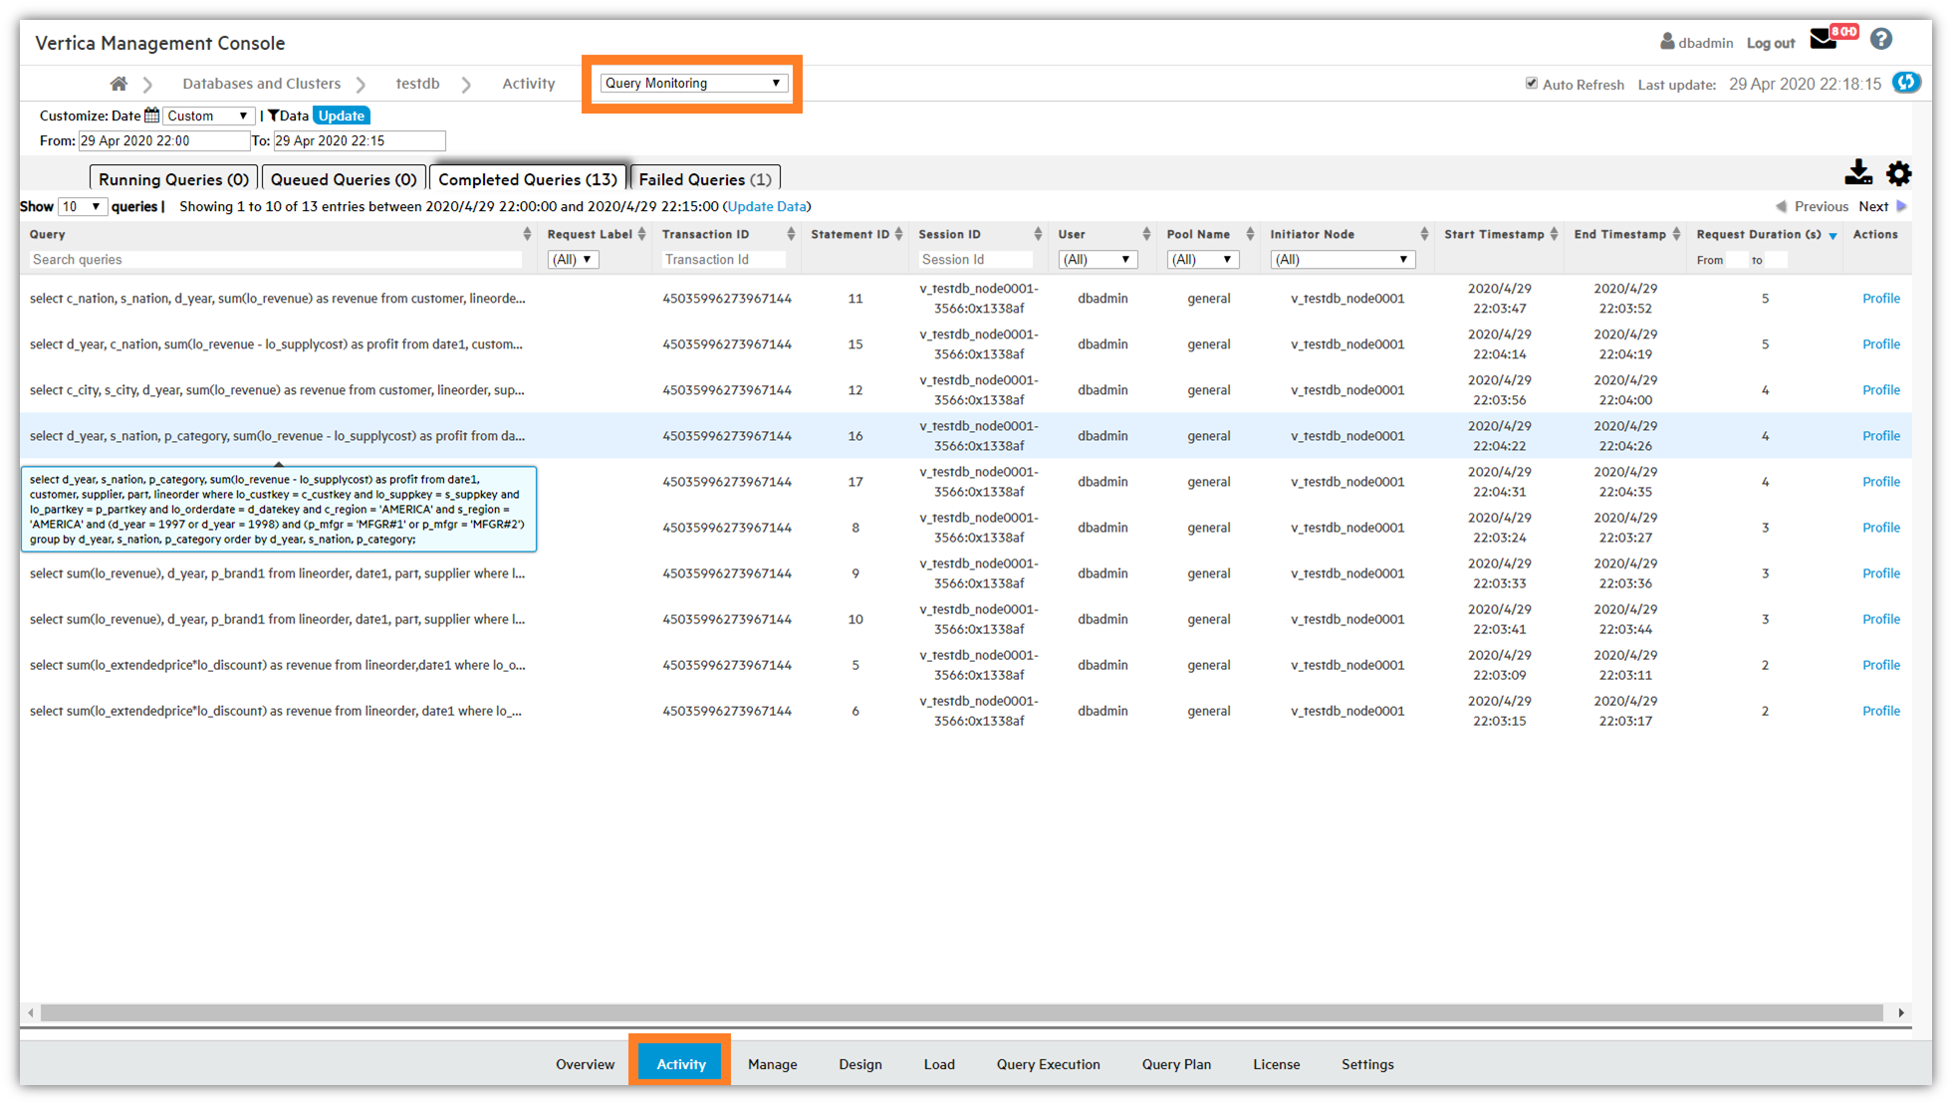This screenshot has height=1105, width=1952.
Task: Open the Query Monitoring dropdown
Action: (x=693, y=84)
